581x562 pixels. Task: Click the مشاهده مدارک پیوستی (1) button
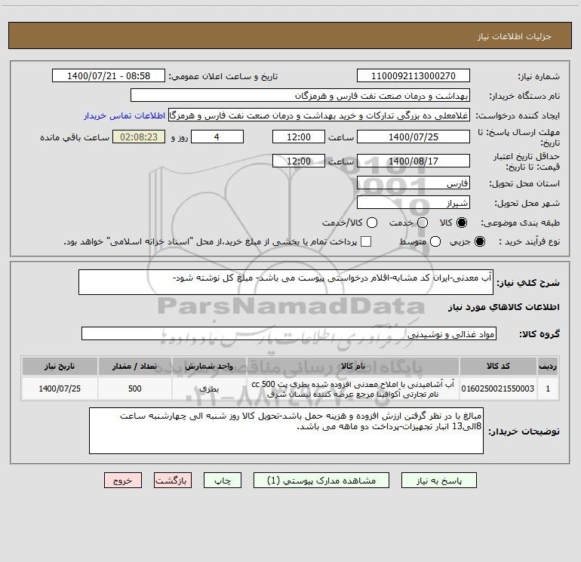click(321, 481)
